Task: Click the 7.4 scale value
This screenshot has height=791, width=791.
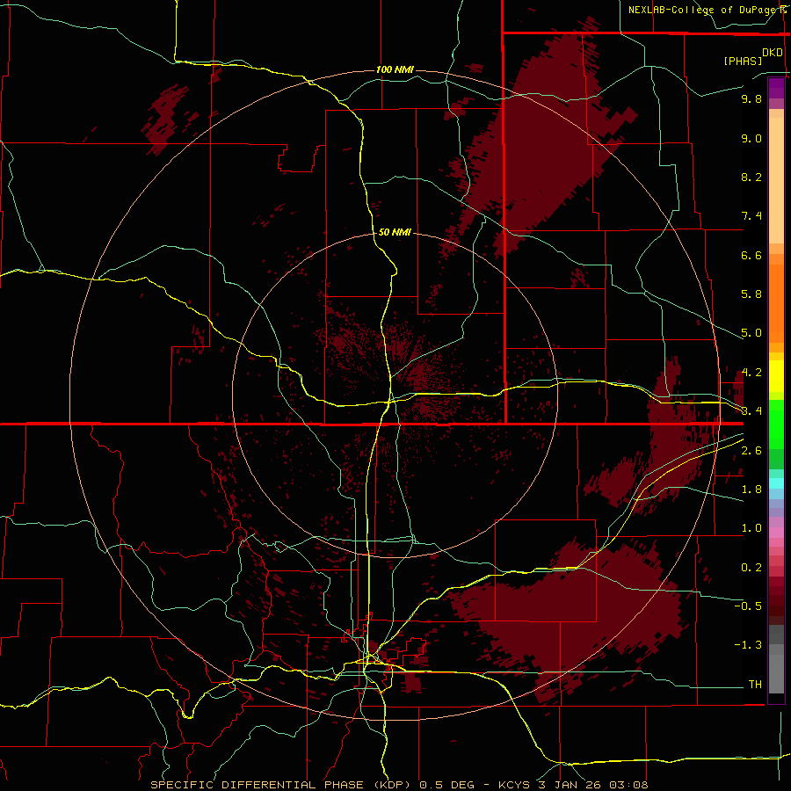Action: pos(751,216)
